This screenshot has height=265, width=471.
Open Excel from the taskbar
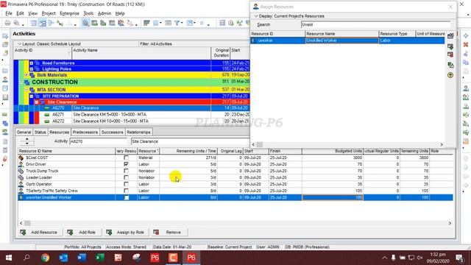click(x=100, y=258)
